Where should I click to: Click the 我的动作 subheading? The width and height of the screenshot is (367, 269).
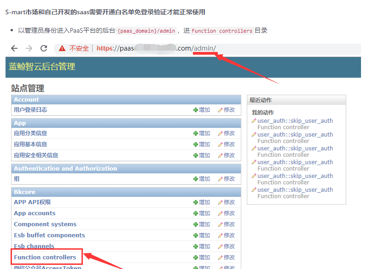click(263, 113)
